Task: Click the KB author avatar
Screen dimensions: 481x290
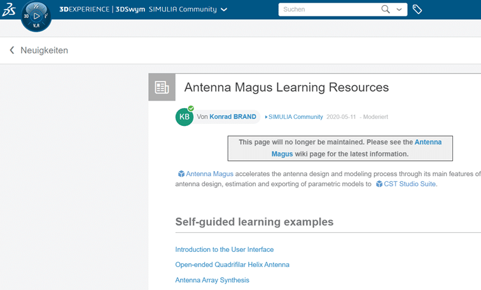Action: tap(184, 117)
